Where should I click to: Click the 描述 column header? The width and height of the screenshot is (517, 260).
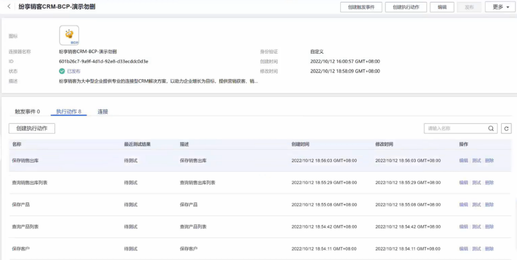[184, 144]
